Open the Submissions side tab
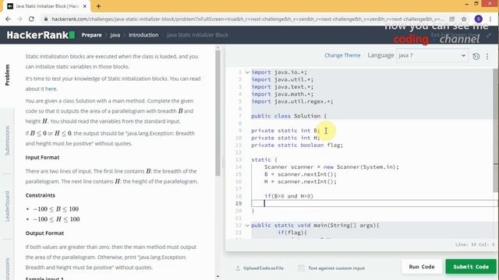 point(7,140)
